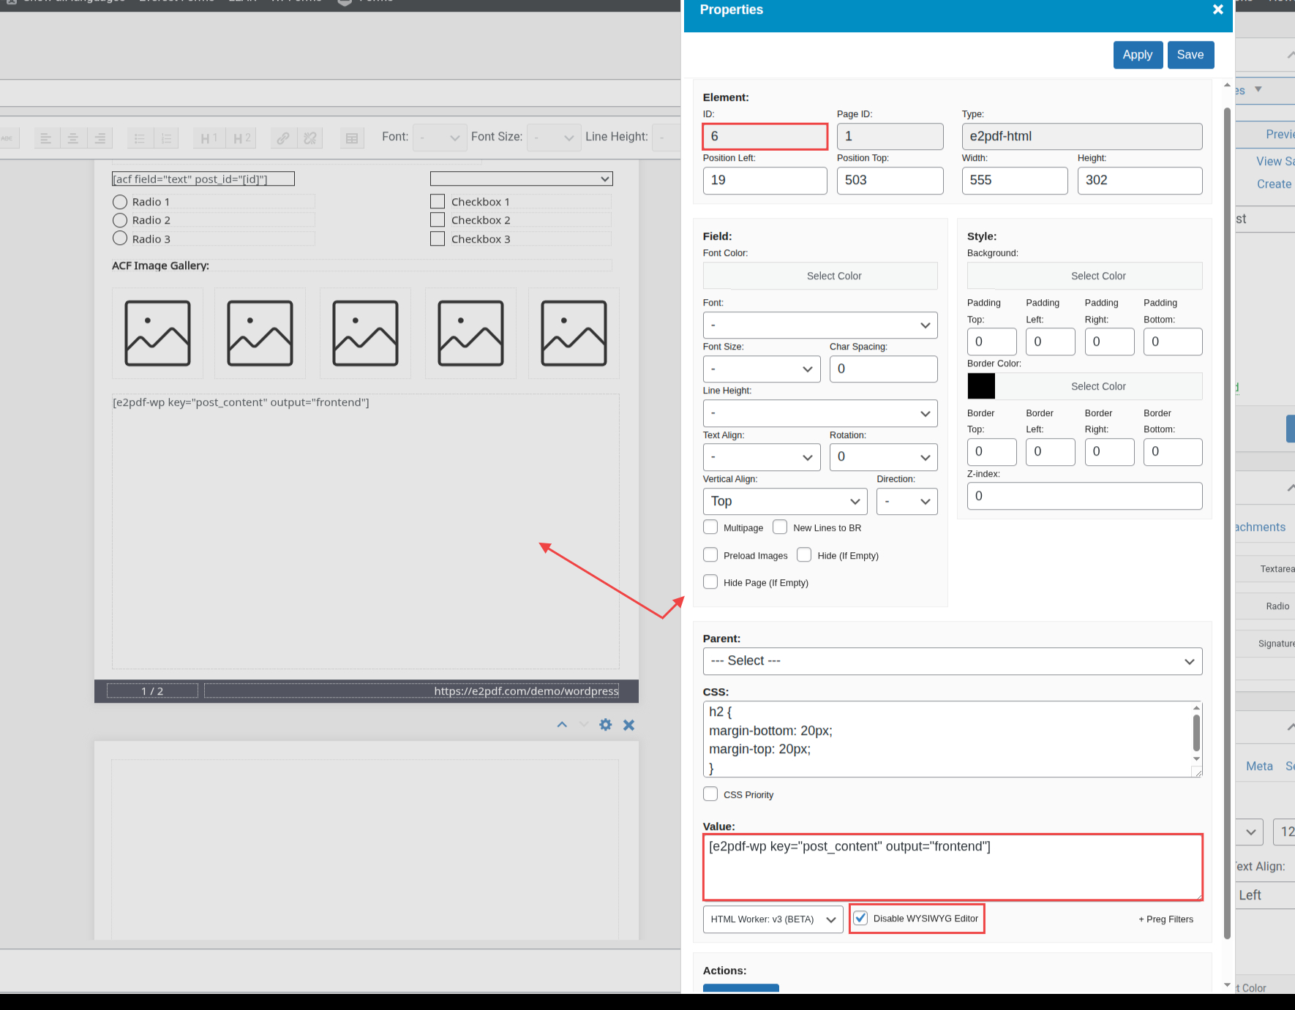
Task: Click the black Border Color swatch
Action: (x=981, y=386)
